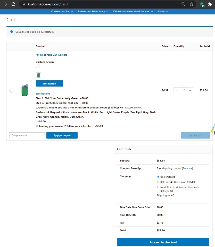Screen dimensions: 215x247
Task: Click the address bar URL kustomkoozies.com/cart/
Action: [x=48, y=4]
